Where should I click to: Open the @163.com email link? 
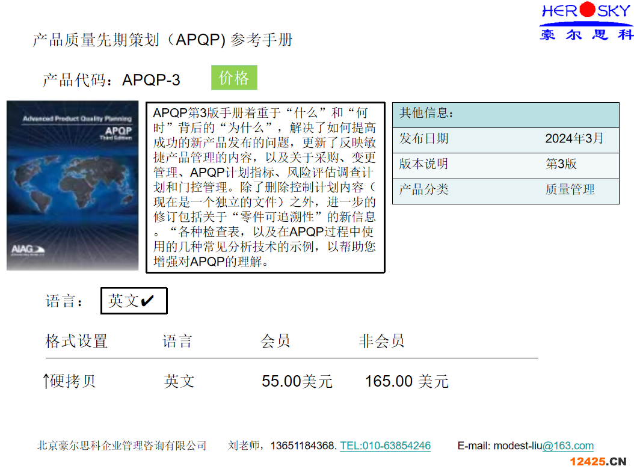[568, 446]
